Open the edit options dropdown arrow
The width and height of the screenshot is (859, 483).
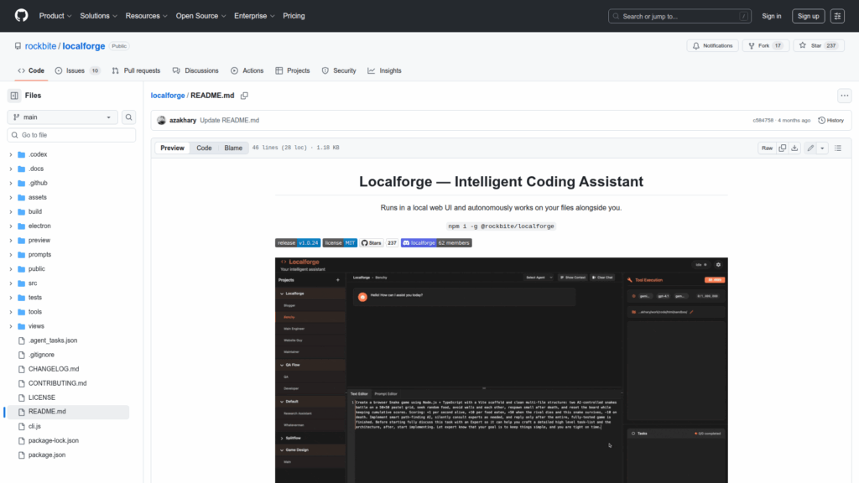tap(822, 148)
